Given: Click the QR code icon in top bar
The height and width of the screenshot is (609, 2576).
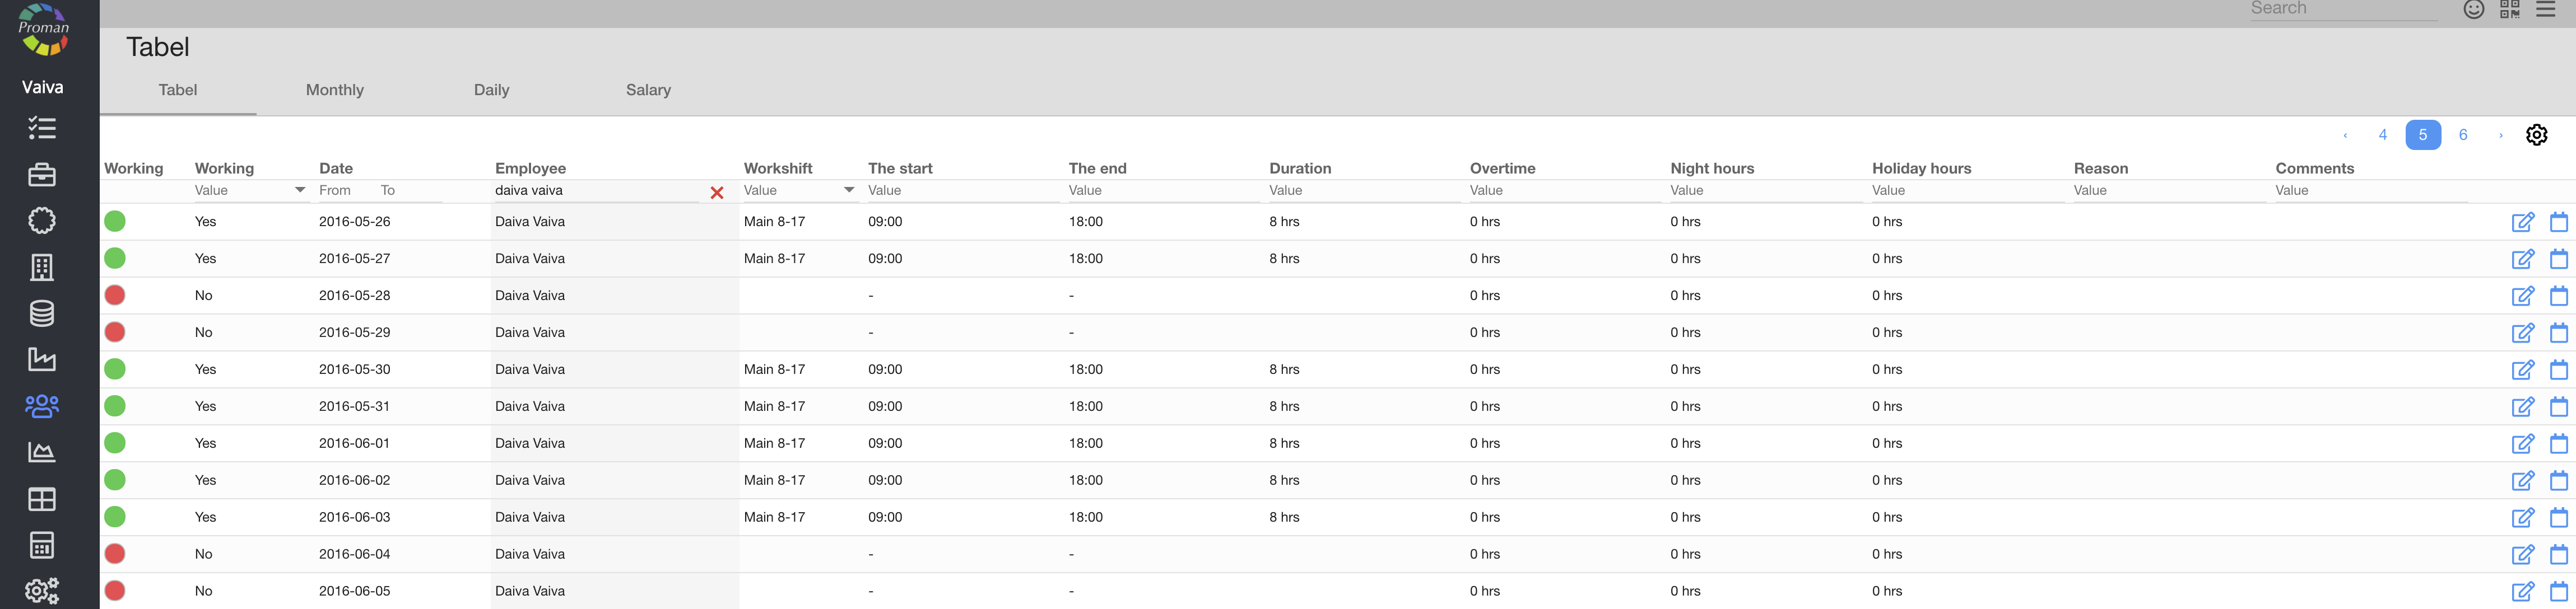Looking at the screenshot, I should [2509, 10].
